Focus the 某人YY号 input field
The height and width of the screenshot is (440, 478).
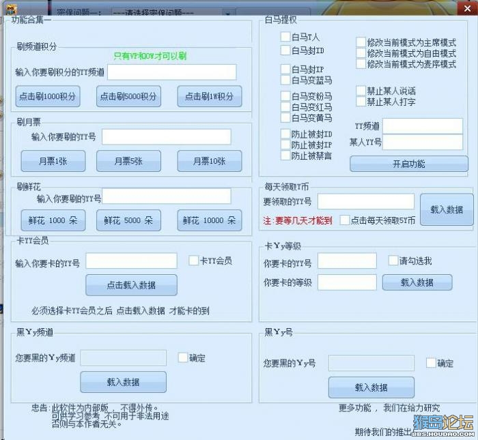(423, 142)
